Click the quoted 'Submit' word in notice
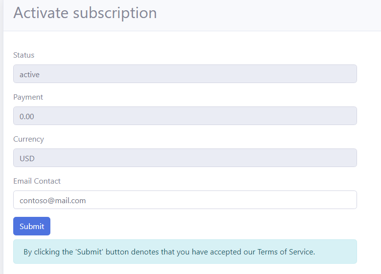The image size is (381, 274). tap(90, 252)
